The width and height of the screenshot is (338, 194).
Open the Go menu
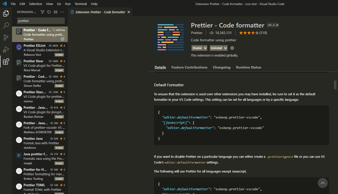[59, 4]
